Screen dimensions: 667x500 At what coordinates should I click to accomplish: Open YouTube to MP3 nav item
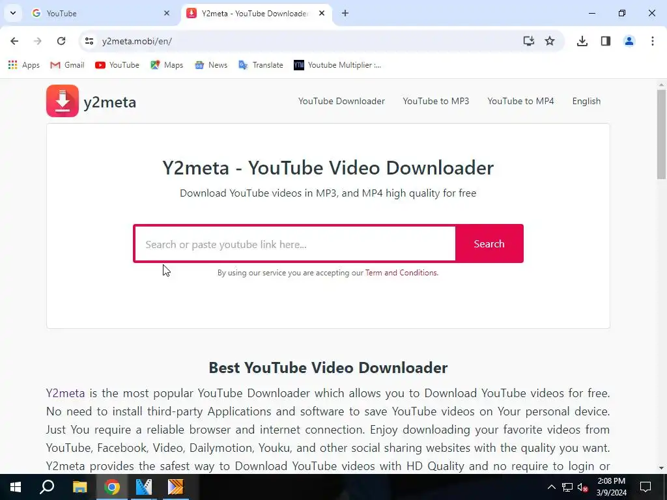point(436,101)
